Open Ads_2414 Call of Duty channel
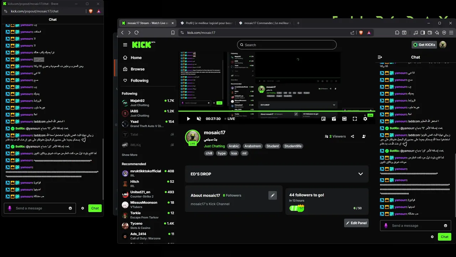The height and width of the screenshot is (257, 456). point(148,236)
